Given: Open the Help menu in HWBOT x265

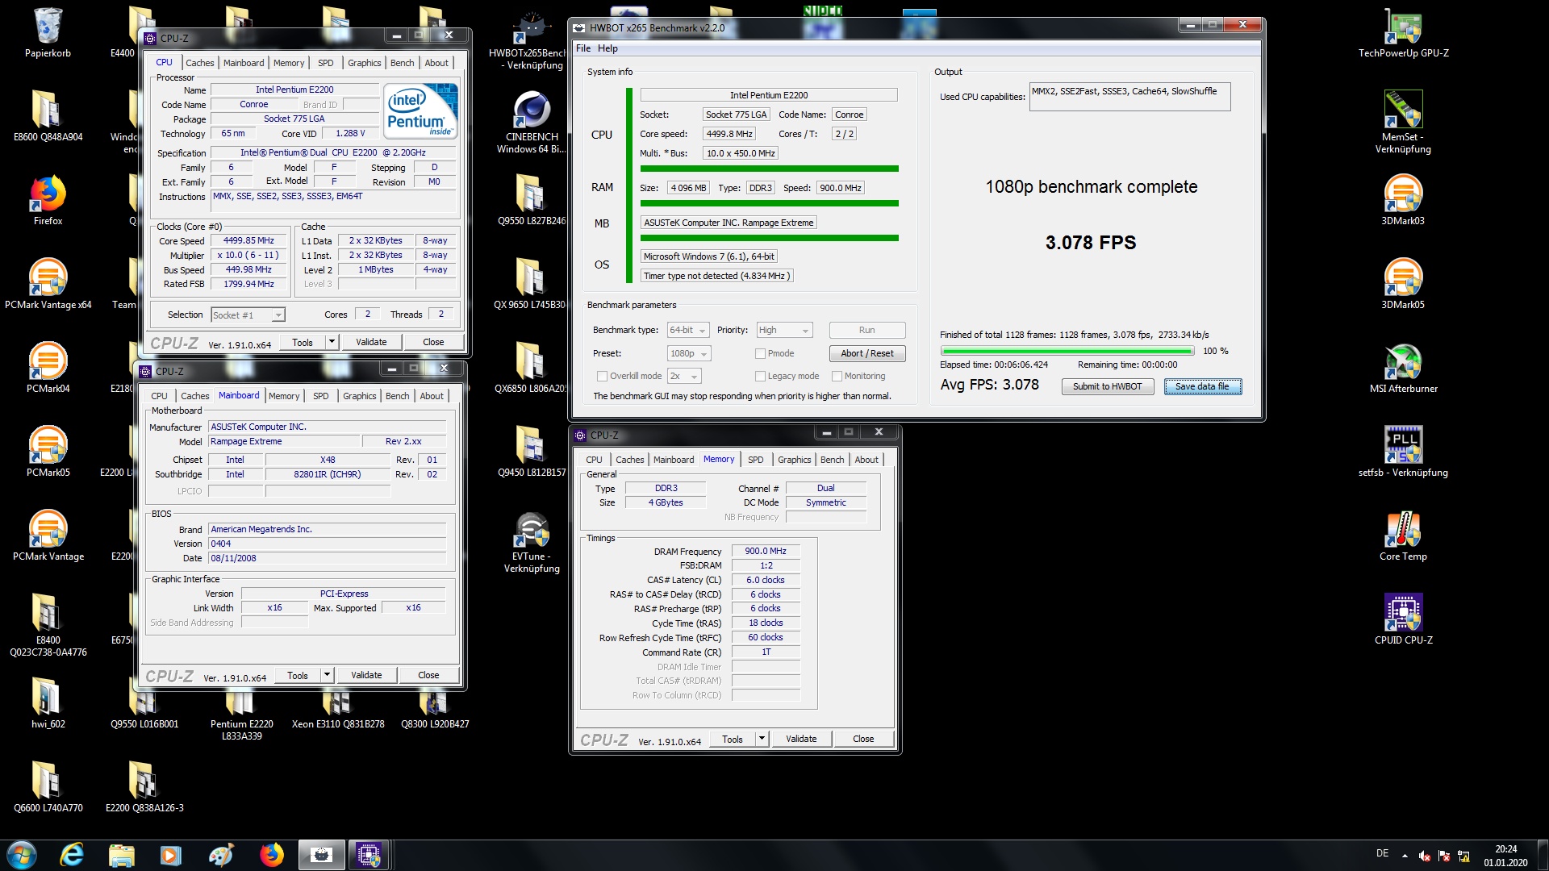Looking at the screenshot, I should point(607,48).
